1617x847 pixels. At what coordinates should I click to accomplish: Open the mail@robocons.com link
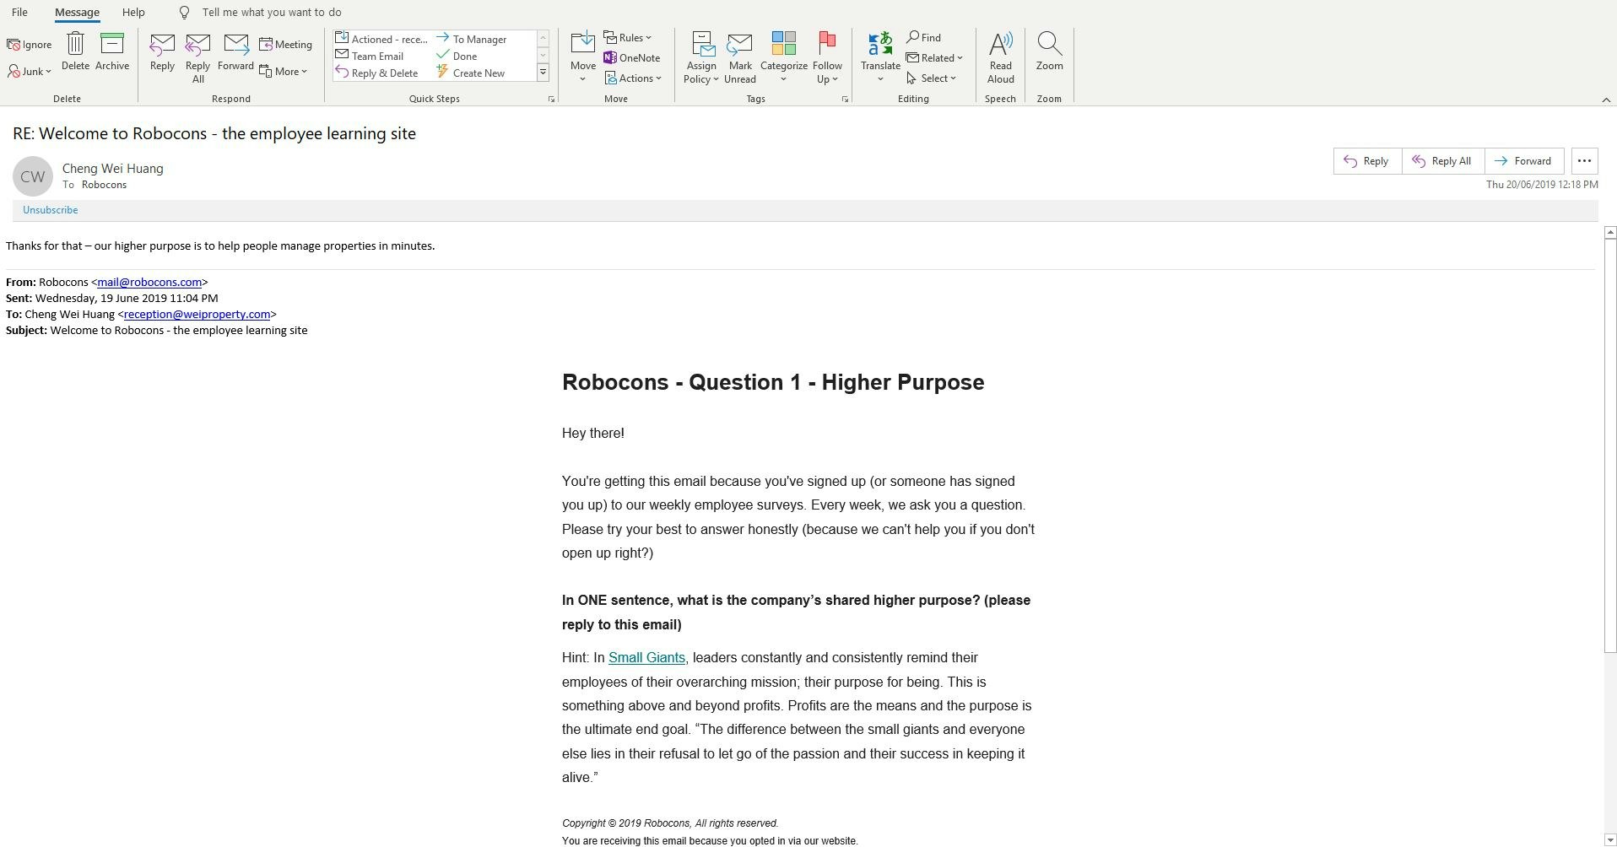click(149, 283)
